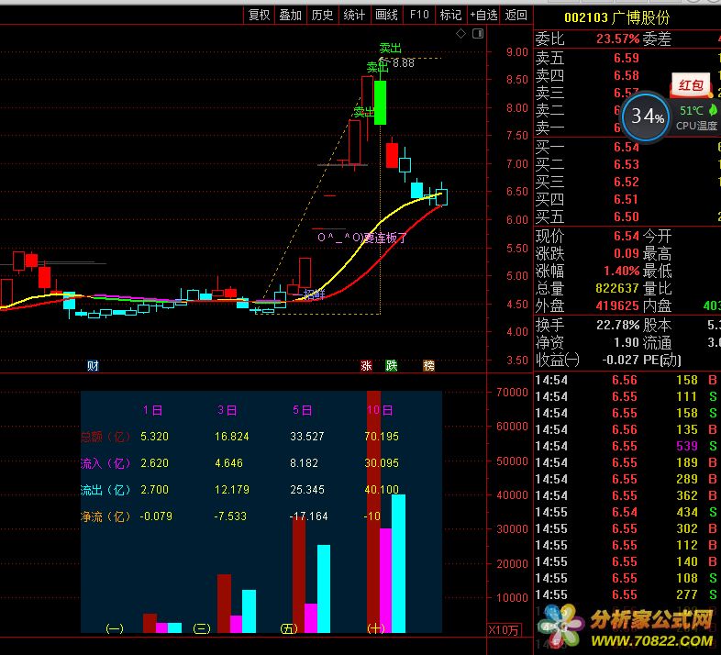The image size is (721, 655).
Task: Open the 红包 red envelope icon
Action: coord(691,85)
